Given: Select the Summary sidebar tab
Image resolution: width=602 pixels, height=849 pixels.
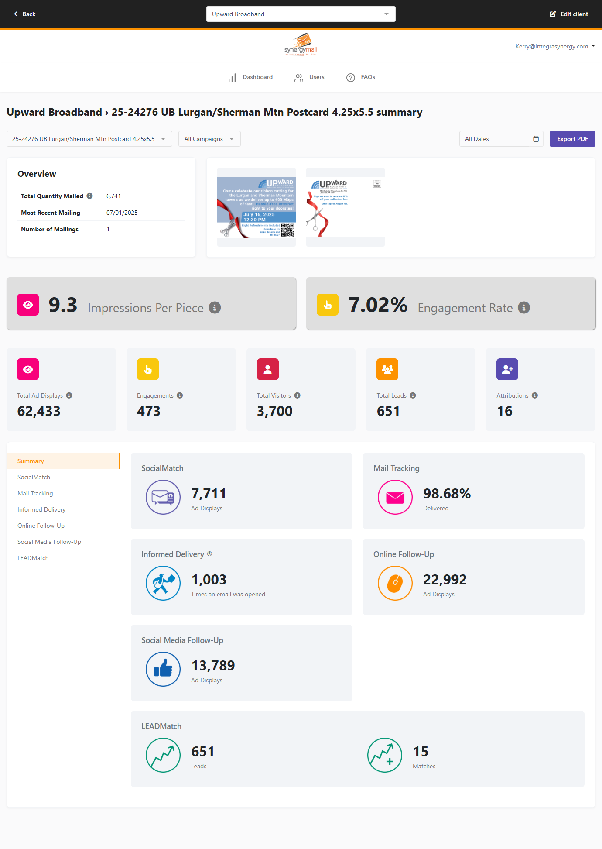Looking at the screenshot, I should pyautogui.click(x=63, y=461).
